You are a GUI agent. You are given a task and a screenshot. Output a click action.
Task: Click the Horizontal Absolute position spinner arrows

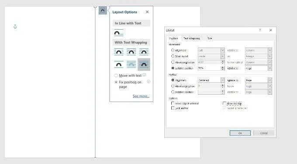coord(223,62)
